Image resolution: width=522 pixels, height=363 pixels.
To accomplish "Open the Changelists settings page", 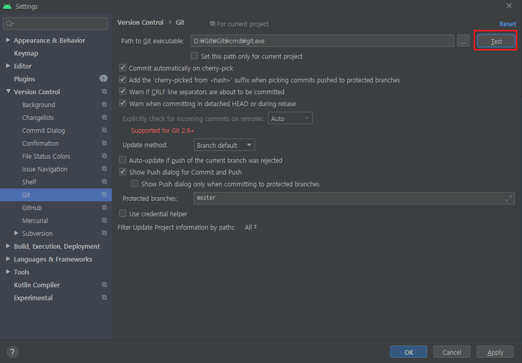I will coord(38,118).
